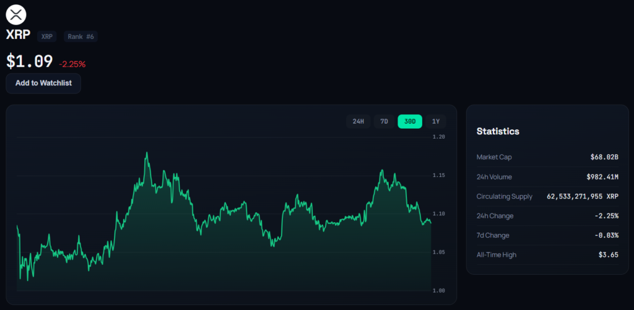The image size is (634, 310).
Task: Click the All-Time High label
Action: point(497,255)
